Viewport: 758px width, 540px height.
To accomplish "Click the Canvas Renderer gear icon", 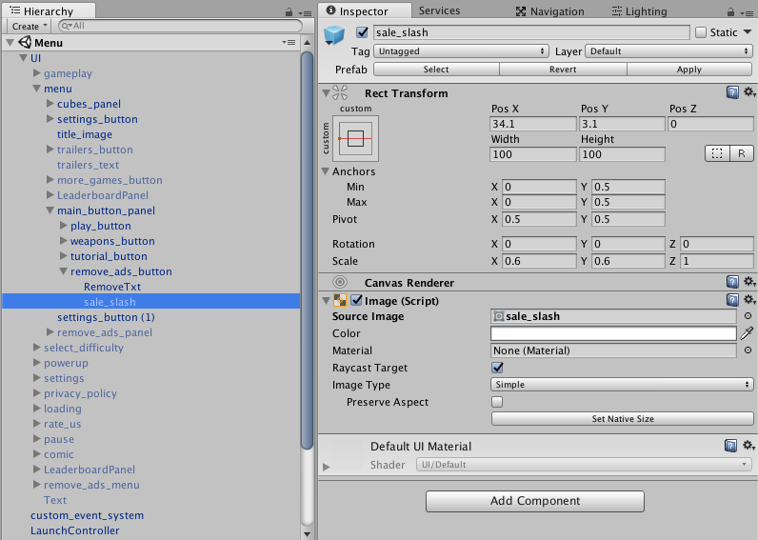I will click(748, 281).
